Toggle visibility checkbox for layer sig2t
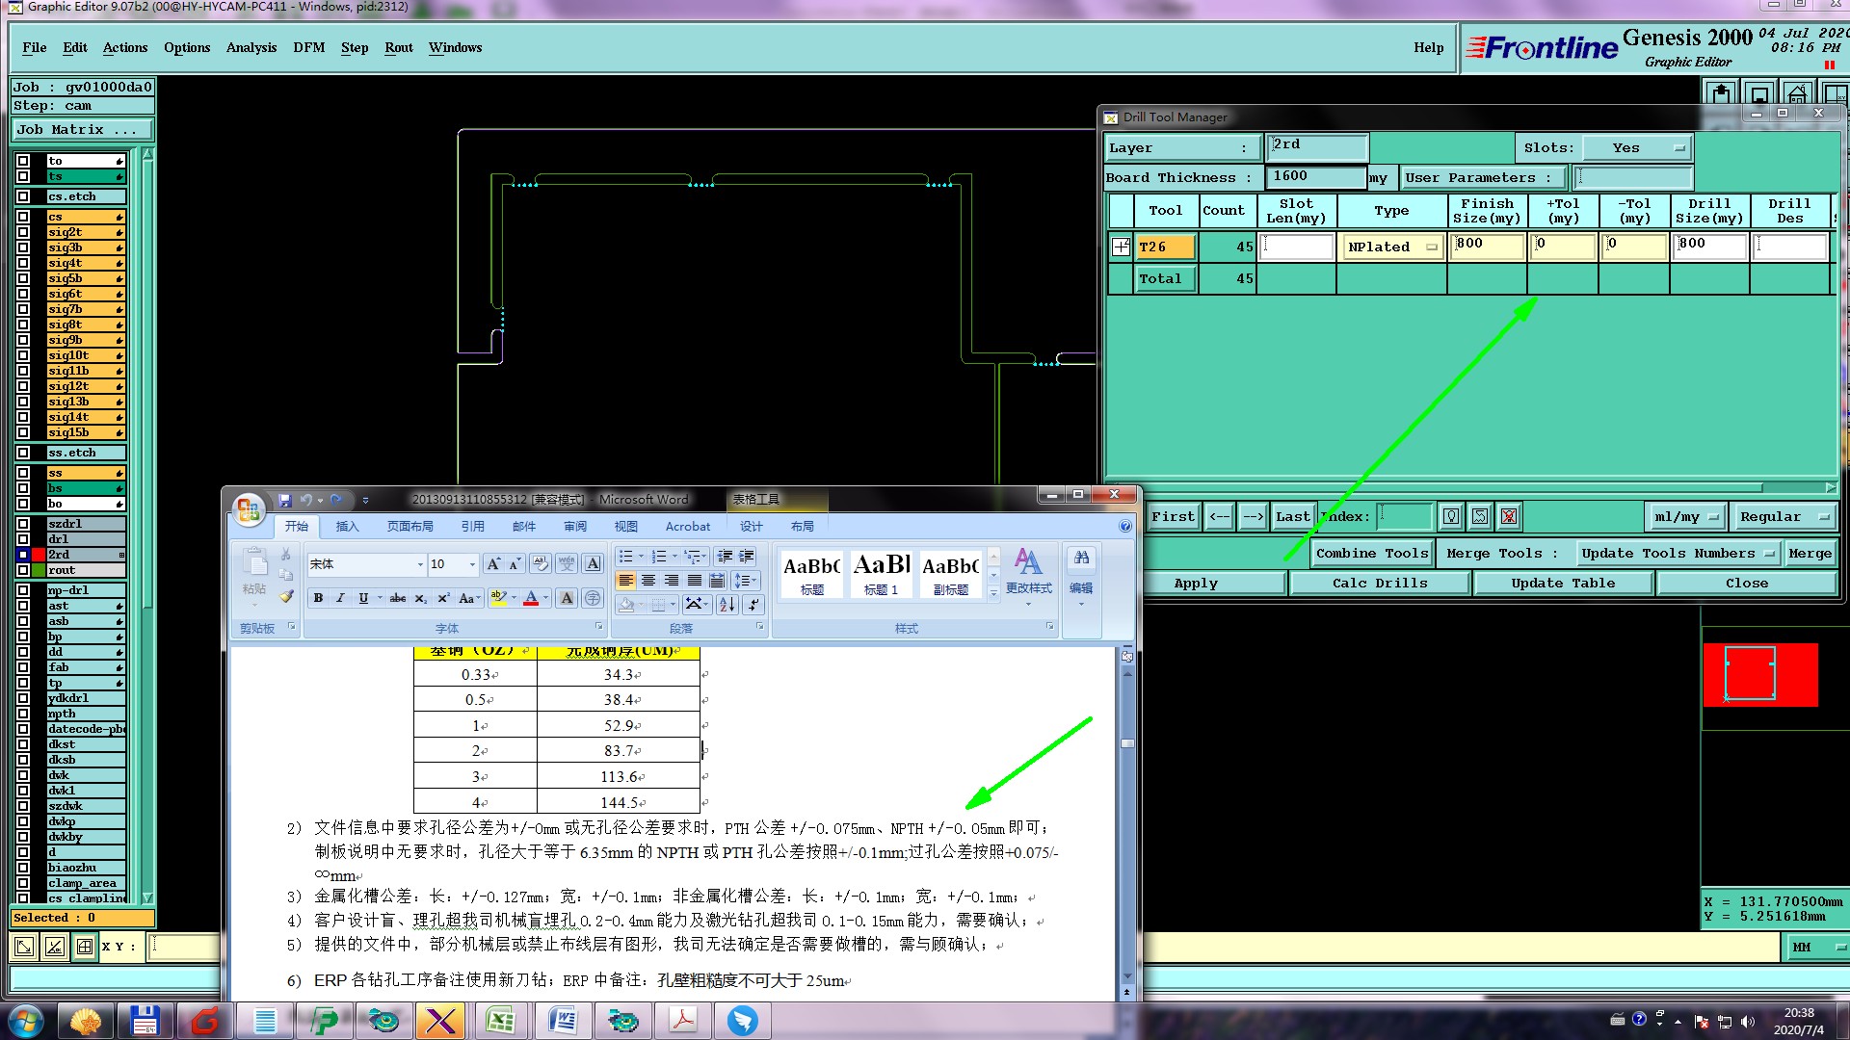This screenshot has width=1850, height=1040. 23,232
